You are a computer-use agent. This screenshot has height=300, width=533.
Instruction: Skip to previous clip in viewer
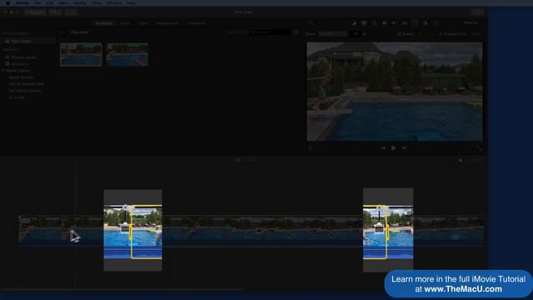click(383, 148)
